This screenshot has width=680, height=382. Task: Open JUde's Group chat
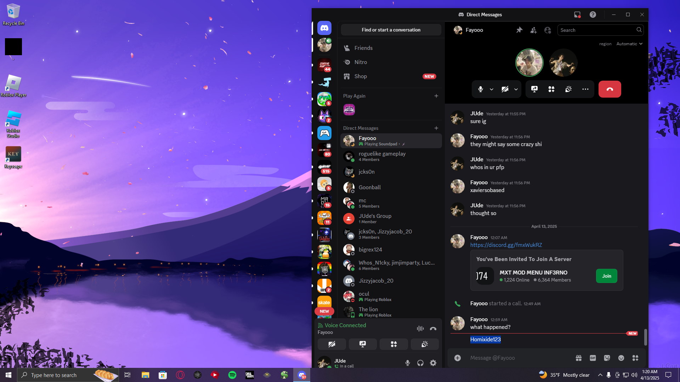391,219
